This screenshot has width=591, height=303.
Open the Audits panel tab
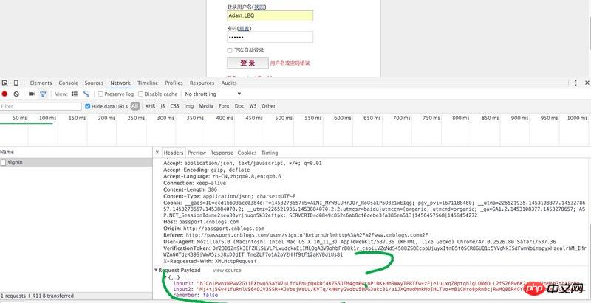tap(229, 83)
